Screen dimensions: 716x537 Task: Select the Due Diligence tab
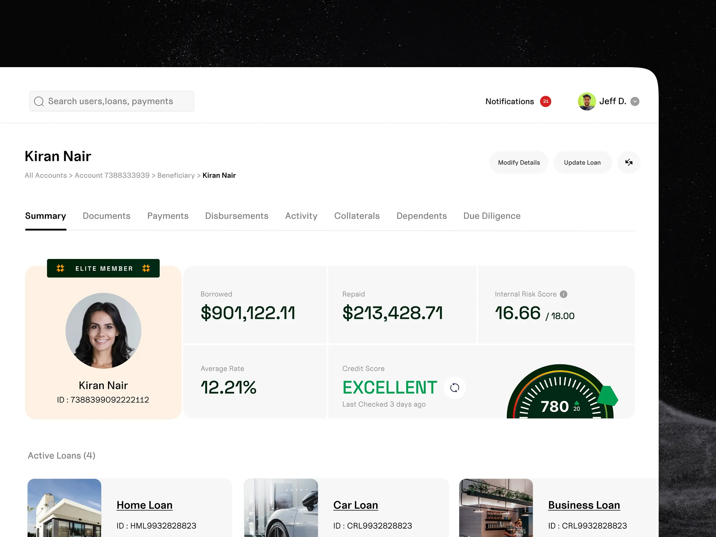(492, 216)
